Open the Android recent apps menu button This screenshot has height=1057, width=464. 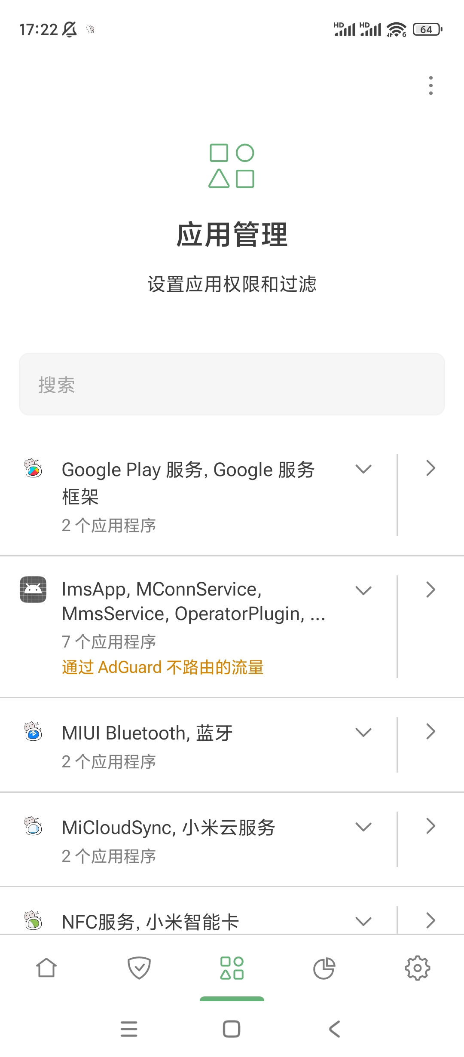coord(129,1029)
